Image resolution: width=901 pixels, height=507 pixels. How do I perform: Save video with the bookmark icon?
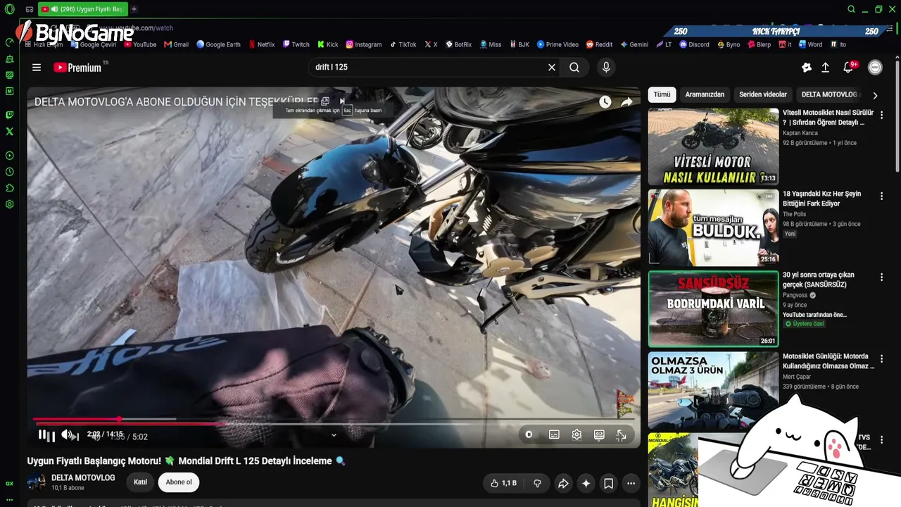point(608,483)
